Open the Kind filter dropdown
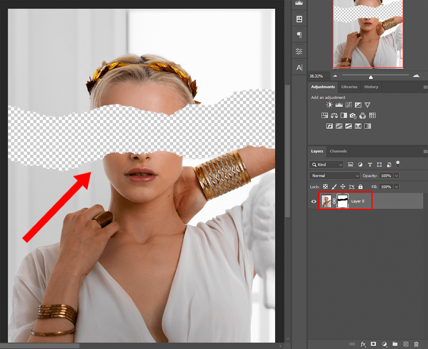The width and height of the screenshot is (428, 349). tap(326, 165)
